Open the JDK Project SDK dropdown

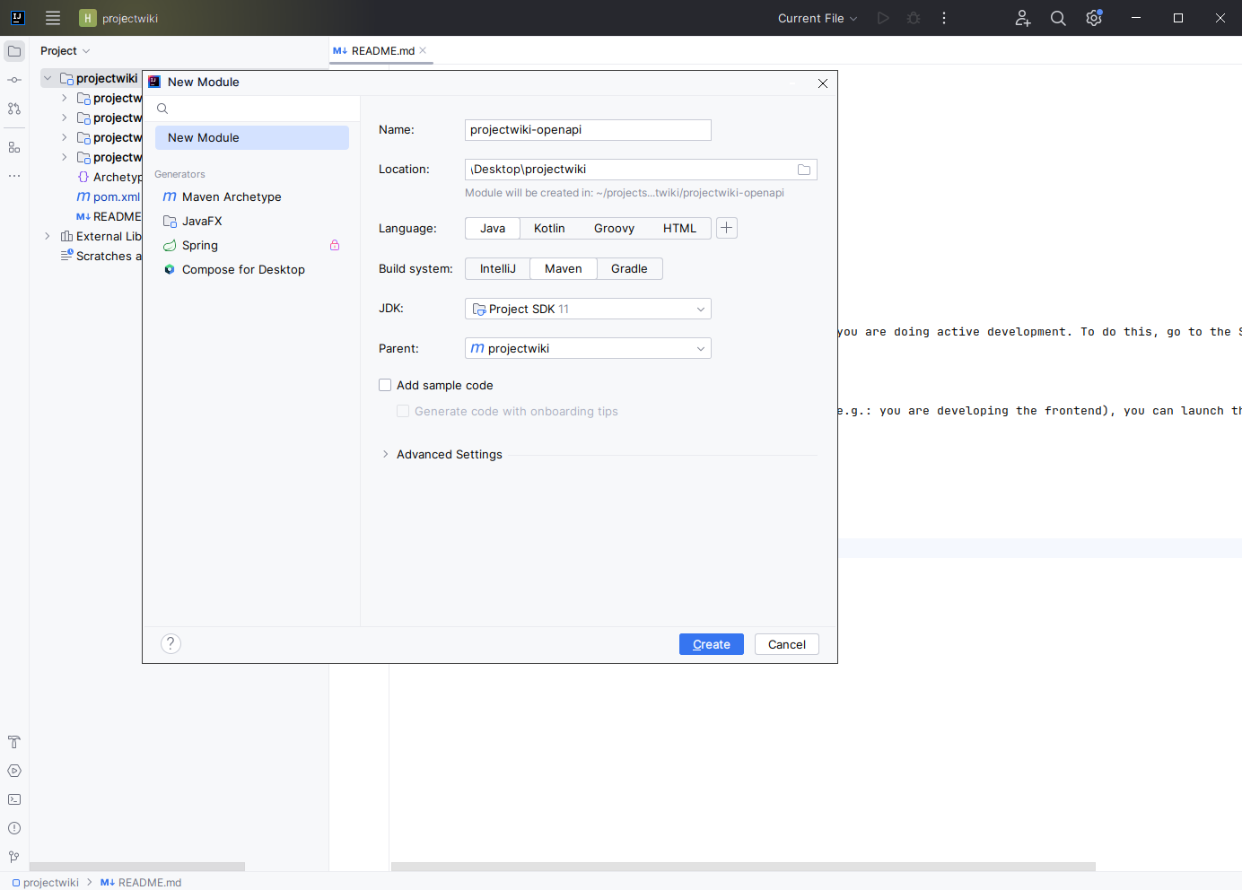pyautogui.click(x=588, y=309)
